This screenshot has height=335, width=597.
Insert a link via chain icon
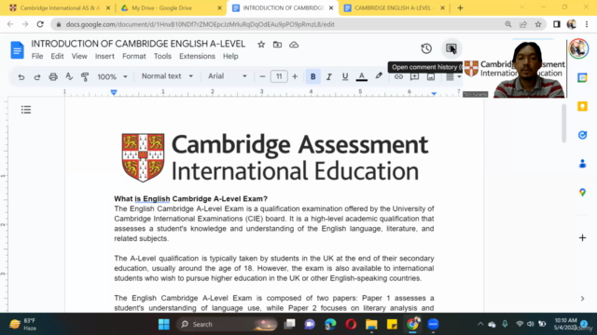(398, 76)
